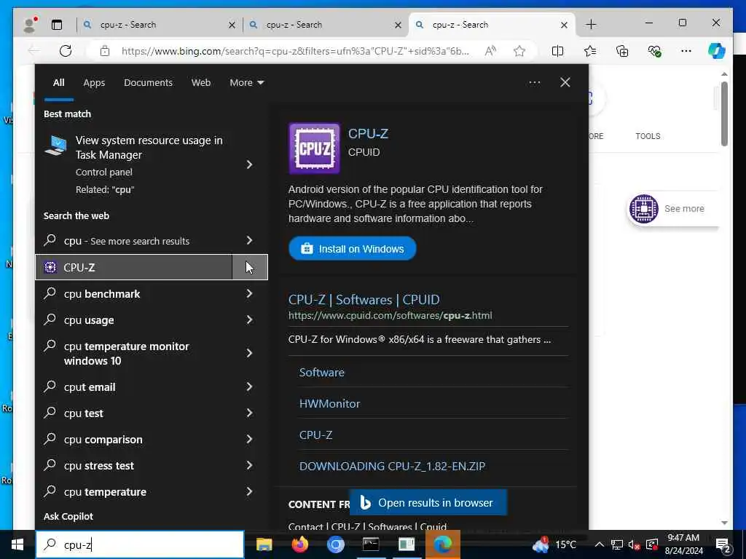Open the TOOLS tab on Bing page
The image size is (746, 559).
pyautogui.click(x=648, y=136)
